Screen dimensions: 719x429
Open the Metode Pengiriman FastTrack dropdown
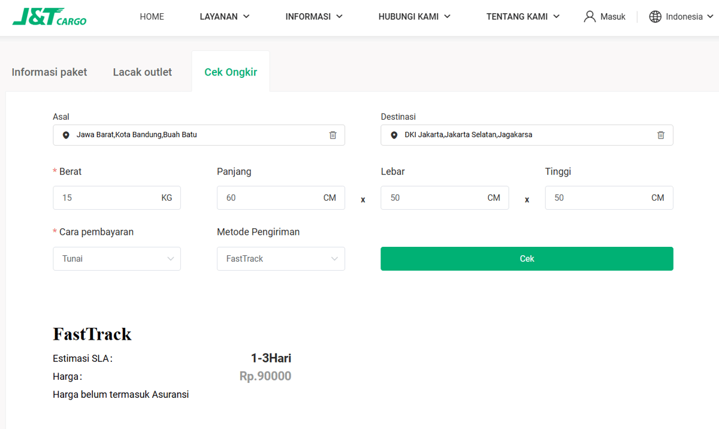click(281, 259)
